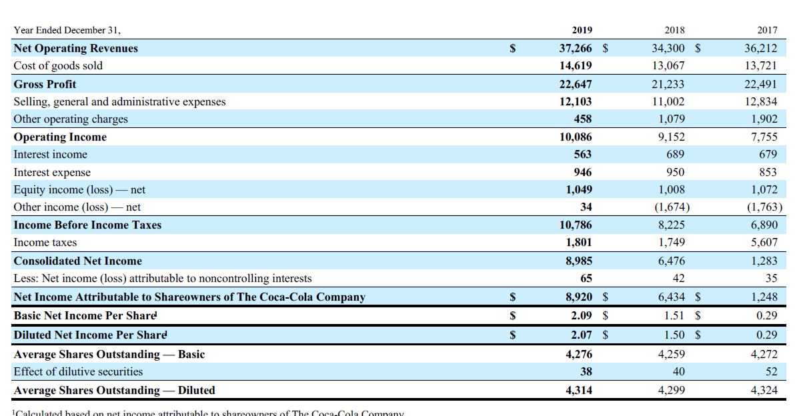The width and height of the screenshot is (799, 416).
Task: Click the footnote text at page bottom
Action: point(200,412)
